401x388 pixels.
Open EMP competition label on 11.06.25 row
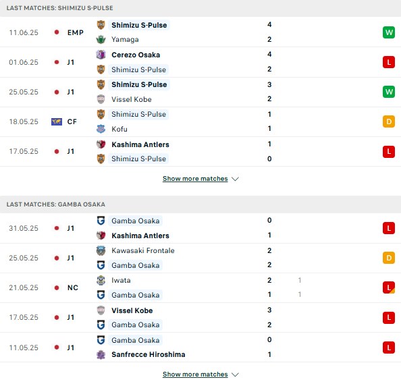click(x=76, y=32)
